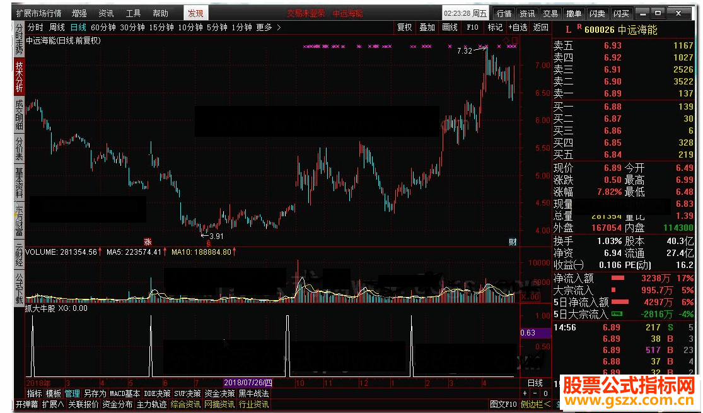Click the rectangle icon beside the diamond icon

[514, 41]
